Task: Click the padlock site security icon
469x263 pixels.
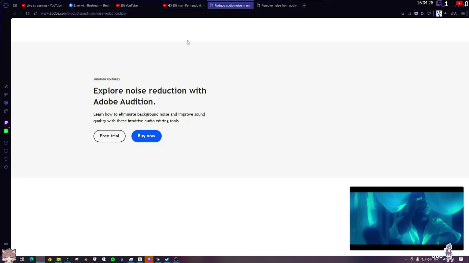Action: [x=36, y=14]
